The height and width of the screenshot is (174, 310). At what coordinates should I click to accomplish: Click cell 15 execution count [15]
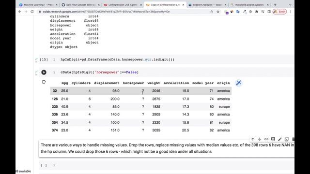44,59
